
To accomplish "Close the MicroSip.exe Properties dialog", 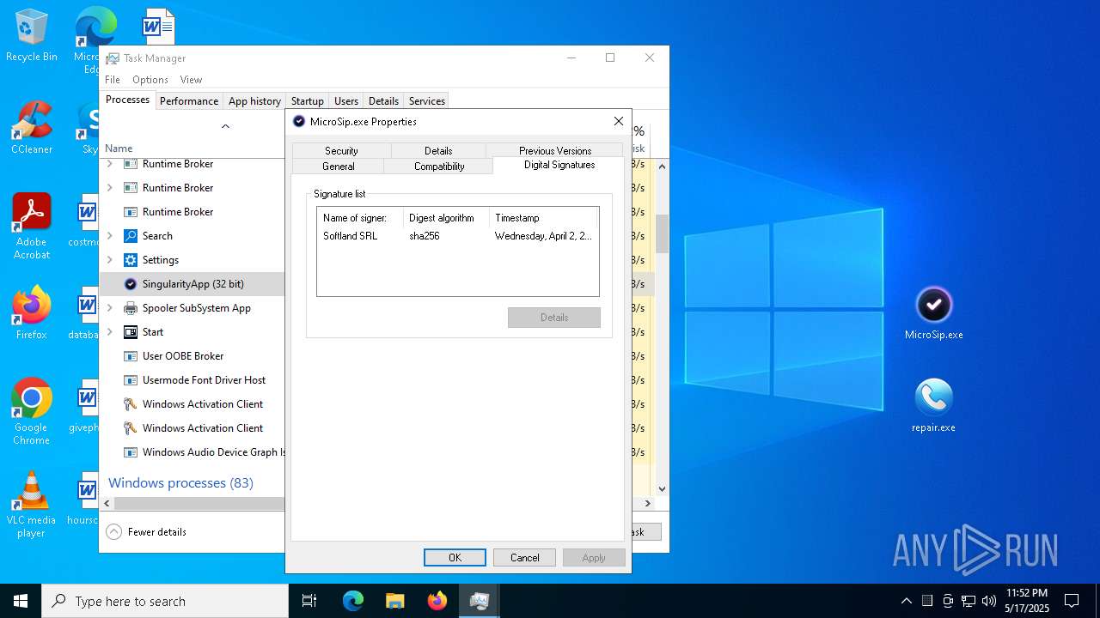I will click(x=618, y=121).
